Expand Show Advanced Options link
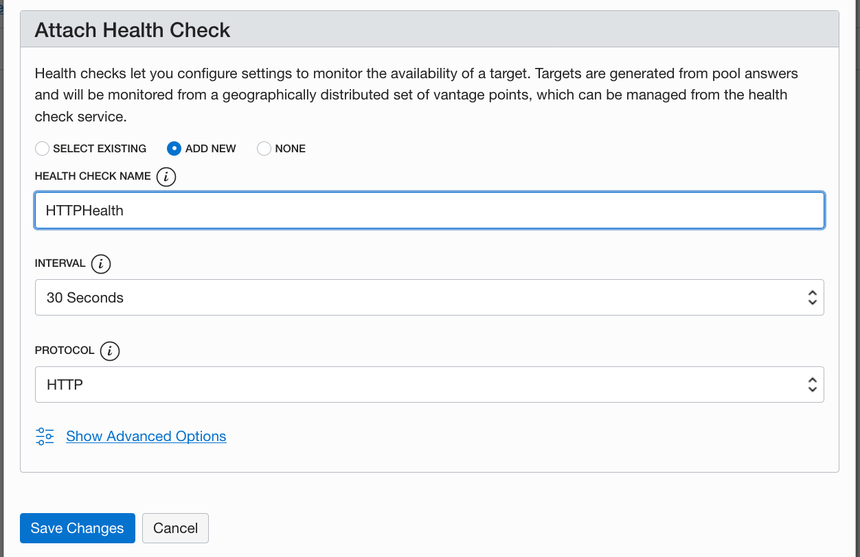This screenshot has height=557, width=860. [x=146, y=437]
